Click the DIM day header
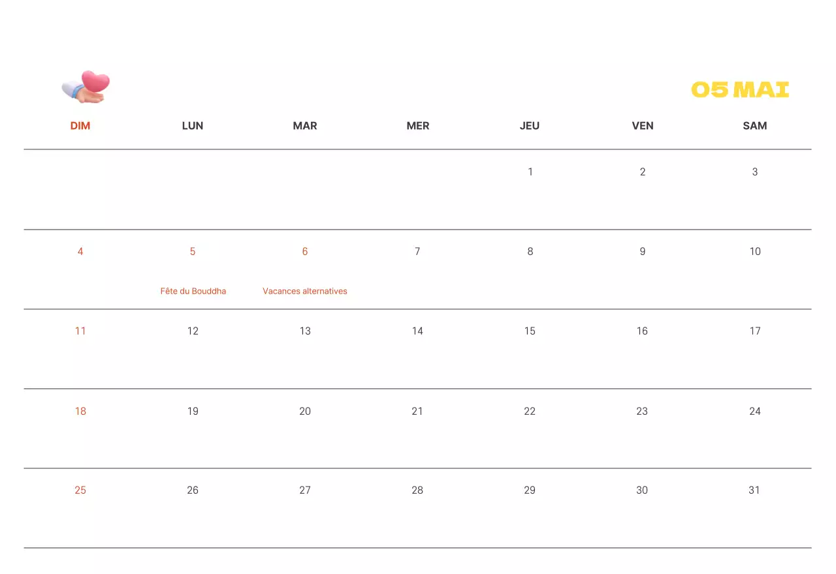 [x=80, y=126]
